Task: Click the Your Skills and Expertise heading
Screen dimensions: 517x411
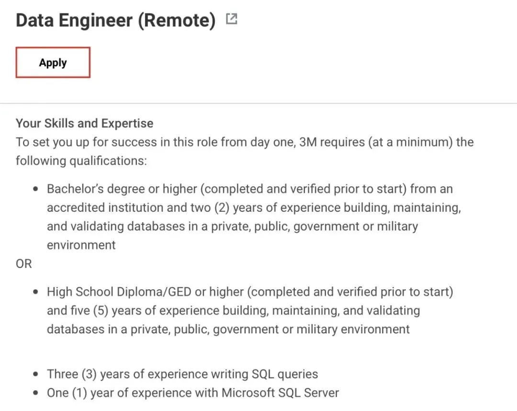Action: coord(84,123)
